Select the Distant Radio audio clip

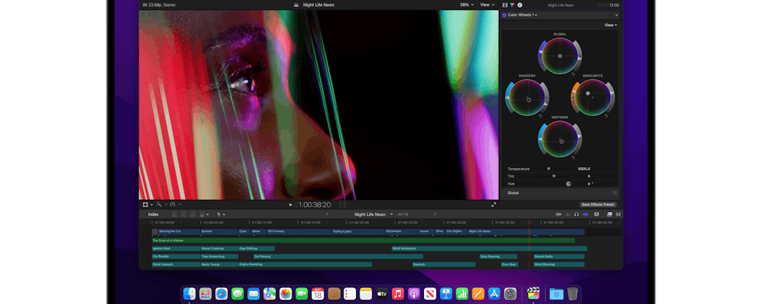(x=559, y=256)
